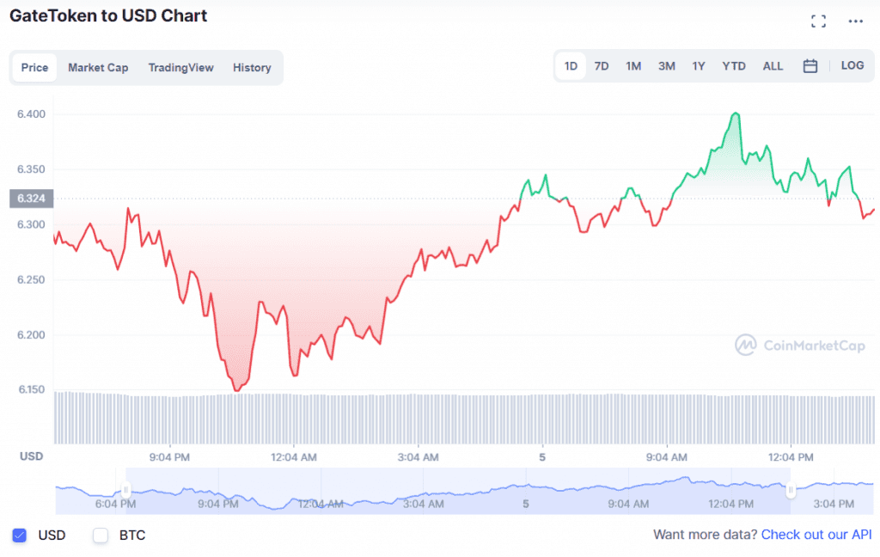Select the ALL time range

(x=773, y=66)
